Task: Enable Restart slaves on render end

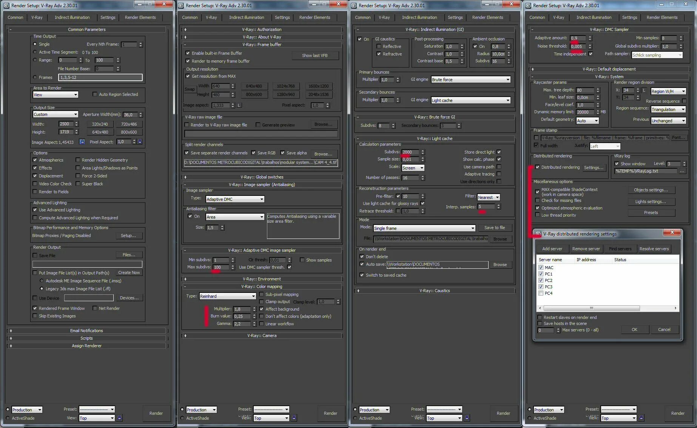Action: [x=540, y=317]
